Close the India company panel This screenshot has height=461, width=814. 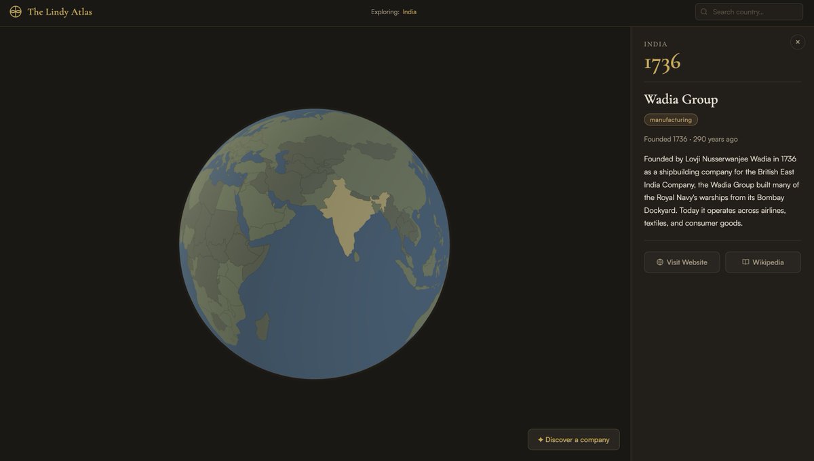pyautogui.click(x=798, y=42)
